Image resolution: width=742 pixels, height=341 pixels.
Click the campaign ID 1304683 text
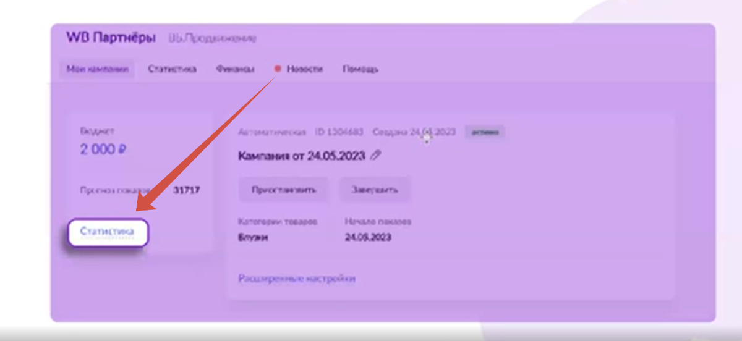point(339,132)
